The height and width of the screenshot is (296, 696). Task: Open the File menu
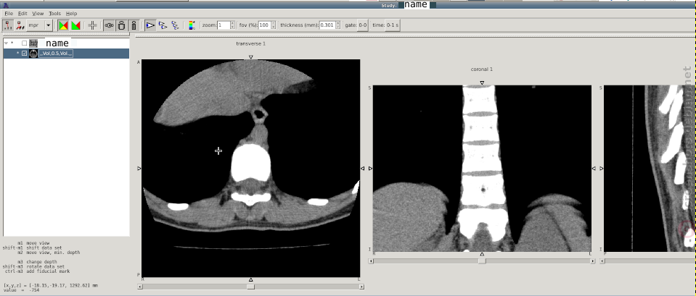coord(9,14)
